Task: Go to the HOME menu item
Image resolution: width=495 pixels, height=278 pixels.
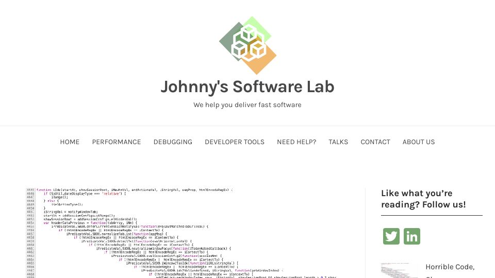Action: pyautogui.click(x=70, y=142)
